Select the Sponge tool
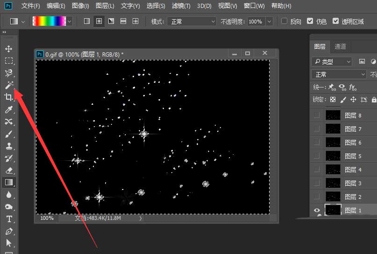The height and width of the screenshot is (254, 377). pos(9,207)
